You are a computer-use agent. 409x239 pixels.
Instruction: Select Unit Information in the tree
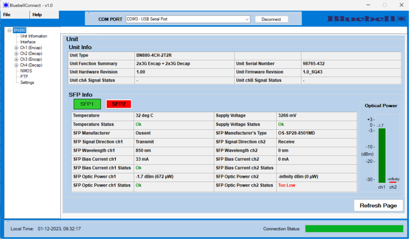(x=34, y=36)
